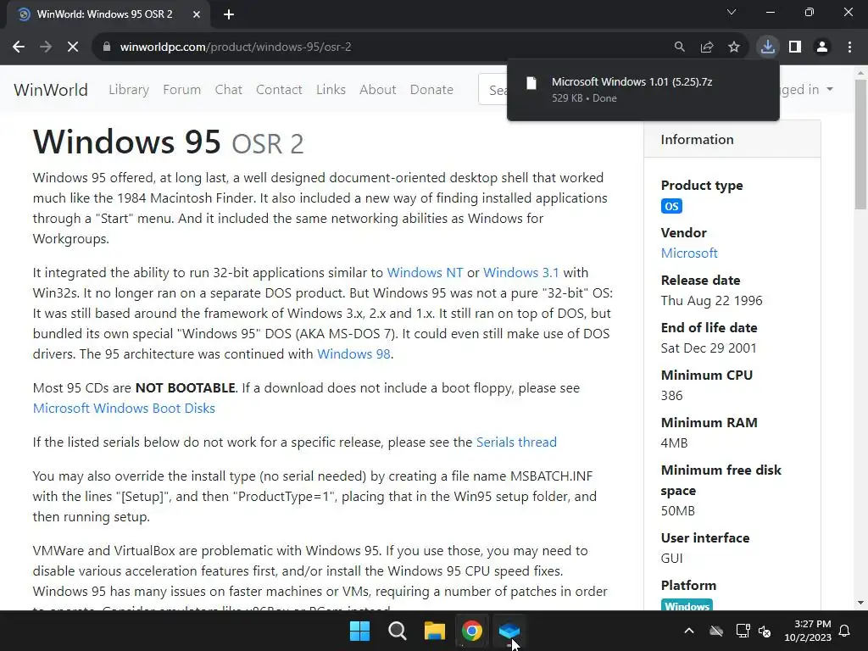
Task: Follow the Windows NT link
Action: click(x=425, y=273)
